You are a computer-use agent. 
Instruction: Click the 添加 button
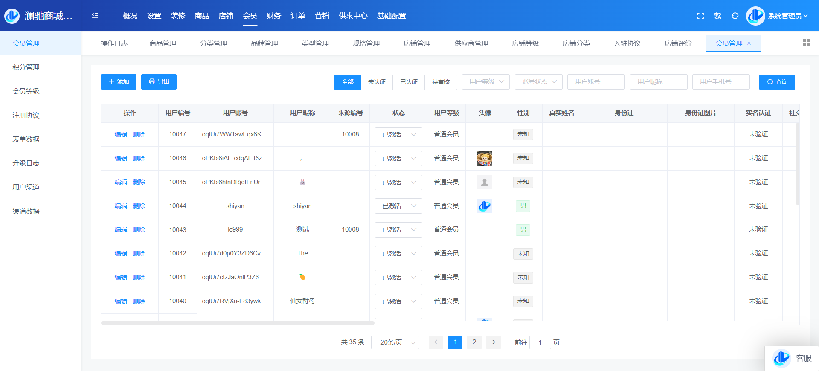119,82
